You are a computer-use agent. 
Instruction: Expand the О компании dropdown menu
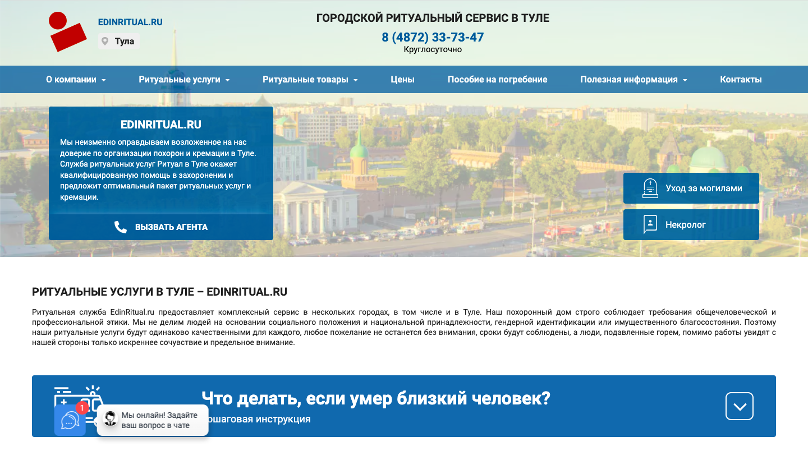[x=76, y=80]
